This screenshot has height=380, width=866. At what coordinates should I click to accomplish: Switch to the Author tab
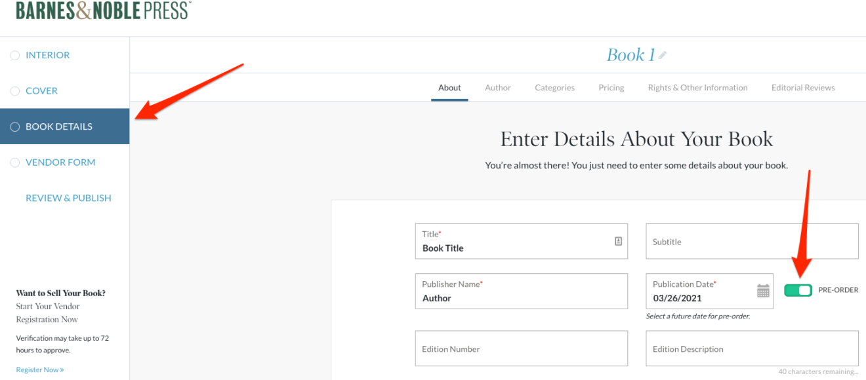(x=497, y=87)
